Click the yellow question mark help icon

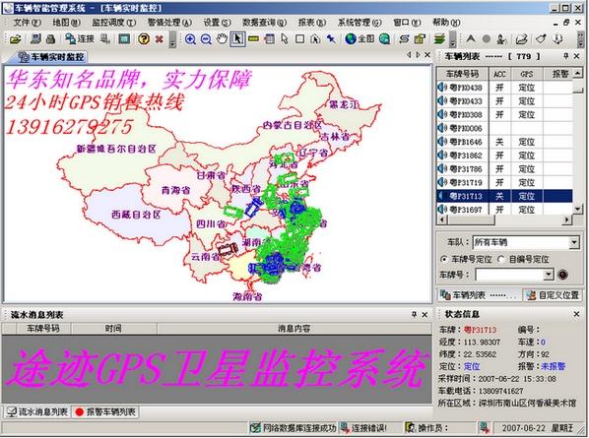tap(144, 38)
